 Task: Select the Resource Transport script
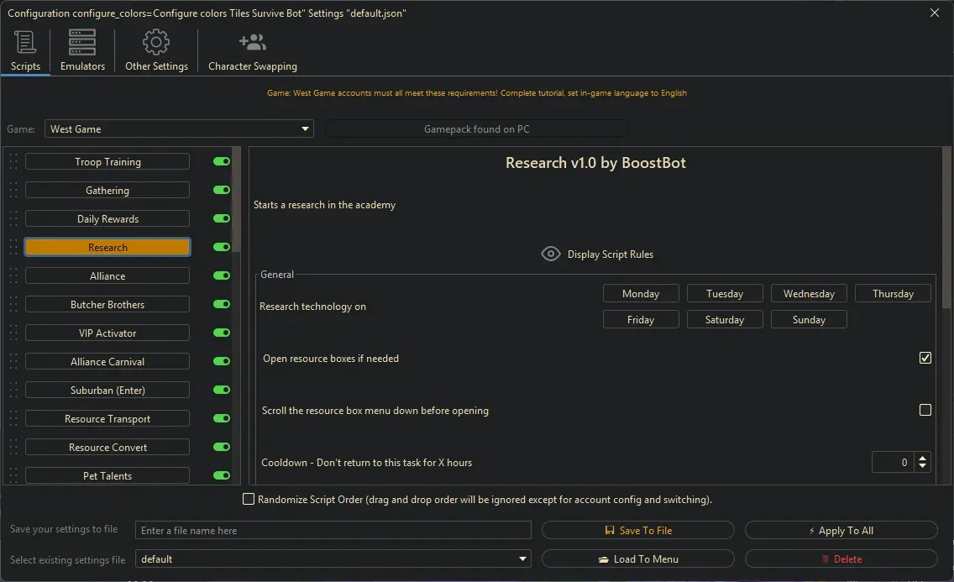click(107, 419)
